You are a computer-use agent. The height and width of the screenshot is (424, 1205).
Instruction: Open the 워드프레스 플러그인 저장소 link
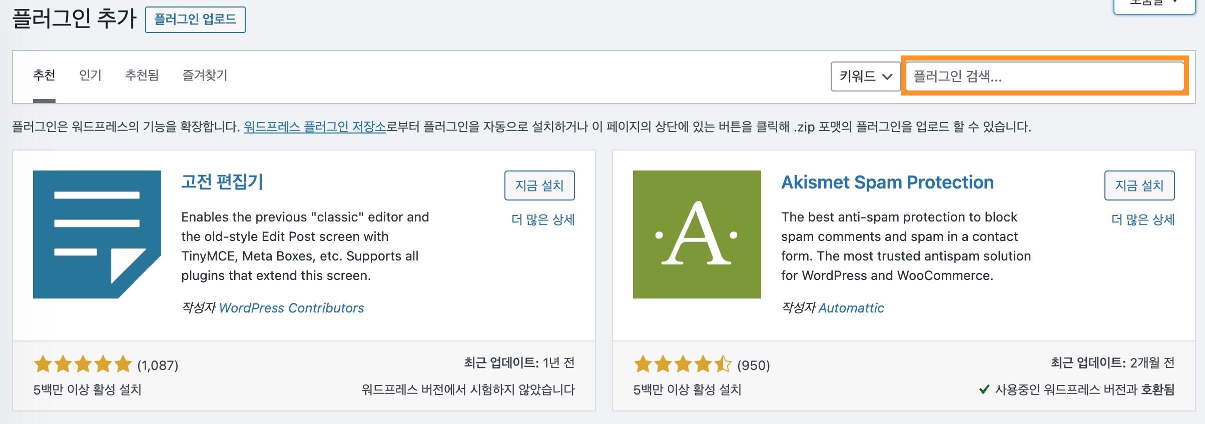click(316, 126)
